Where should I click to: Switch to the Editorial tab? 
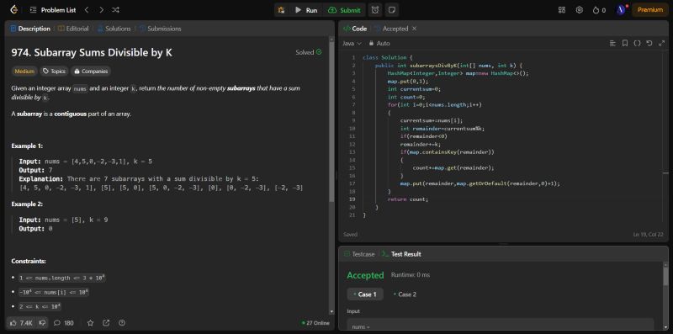coord(73,29)
